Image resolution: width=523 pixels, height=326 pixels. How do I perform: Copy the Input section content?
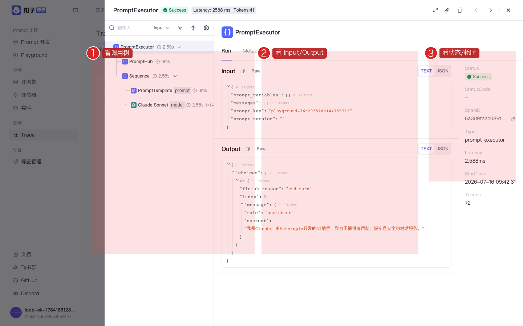pos(243,71)
